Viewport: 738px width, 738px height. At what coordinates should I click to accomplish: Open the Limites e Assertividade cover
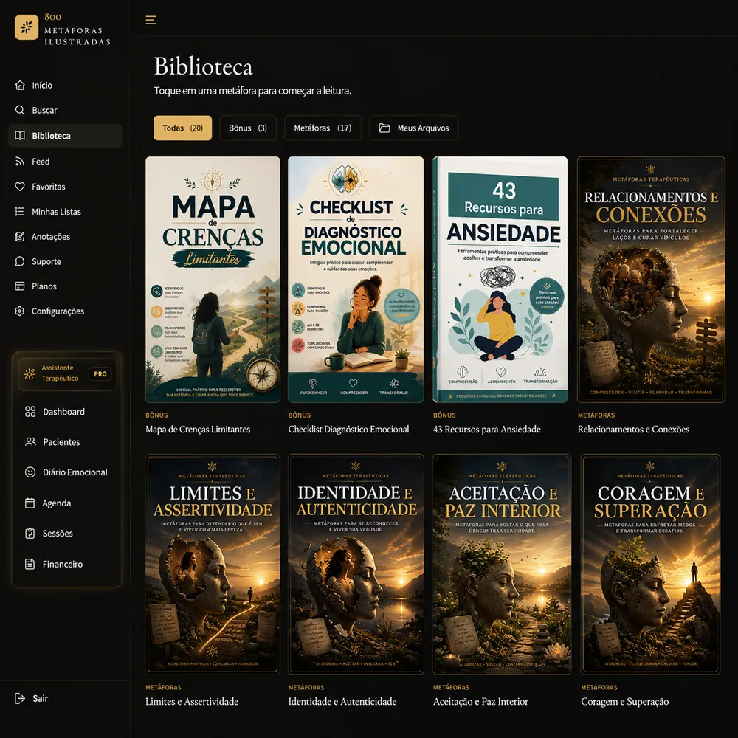point(213,565)
